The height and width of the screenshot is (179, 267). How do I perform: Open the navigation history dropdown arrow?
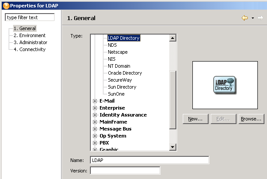[253, 18]
